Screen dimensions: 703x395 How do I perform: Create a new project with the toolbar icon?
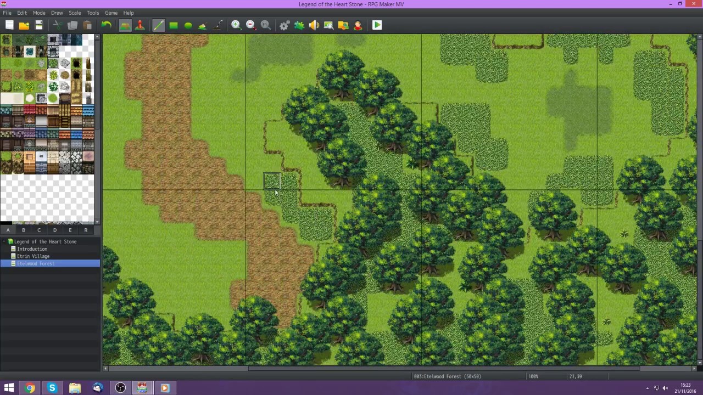[x=9, y=25]
